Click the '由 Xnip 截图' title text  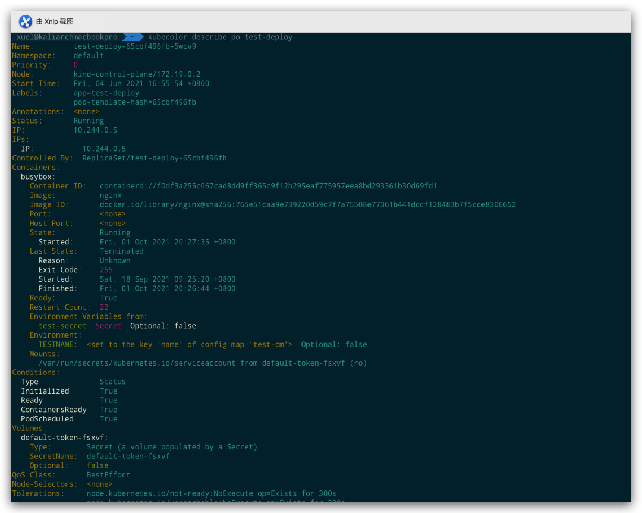point(55,21)
